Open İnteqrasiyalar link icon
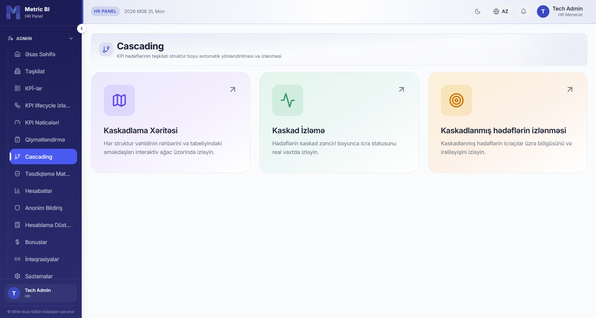This screenshot has height=318, width=596. point(17,259)
